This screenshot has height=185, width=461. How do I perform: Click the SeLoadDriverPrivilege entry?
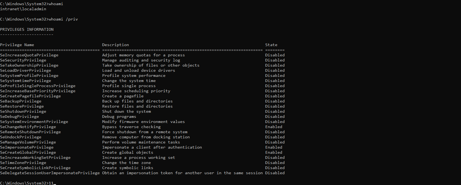[25, 70]
